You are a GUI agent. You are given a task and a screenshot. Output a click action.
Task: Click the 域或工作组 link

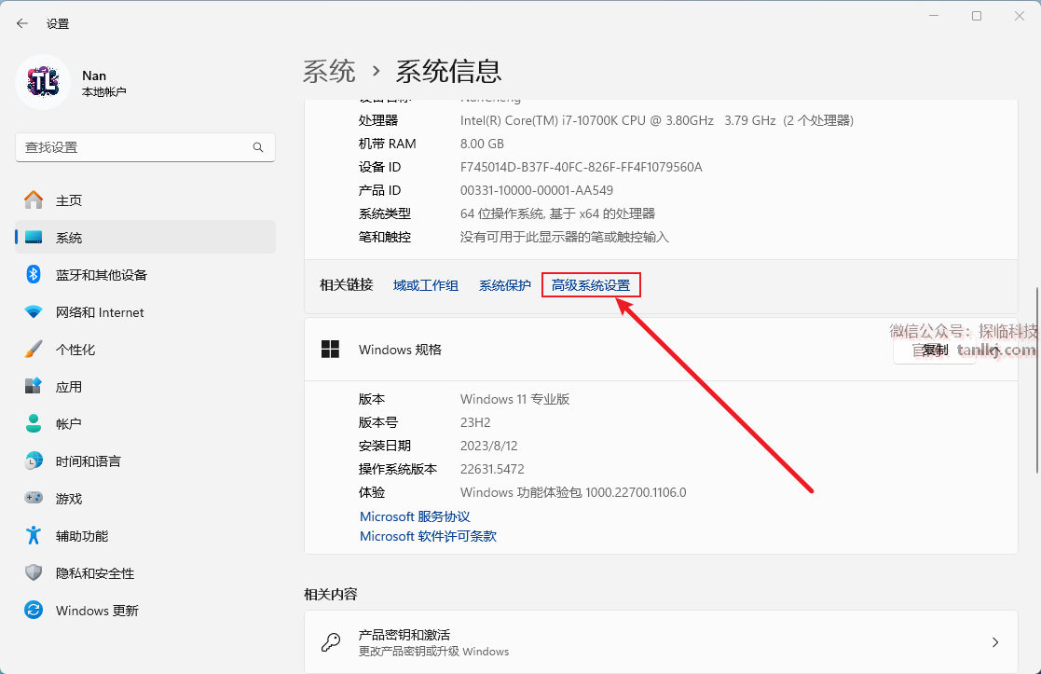426,285
